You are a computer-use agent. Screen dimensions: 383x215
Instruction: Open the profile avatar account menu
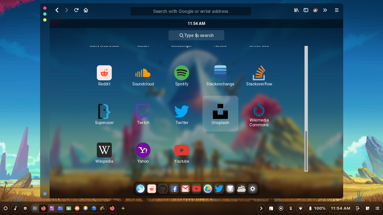(x=315, y=10)
